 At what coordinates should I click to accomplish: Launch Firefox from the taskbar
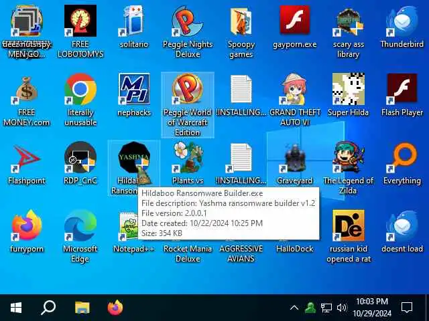[115, 308]
